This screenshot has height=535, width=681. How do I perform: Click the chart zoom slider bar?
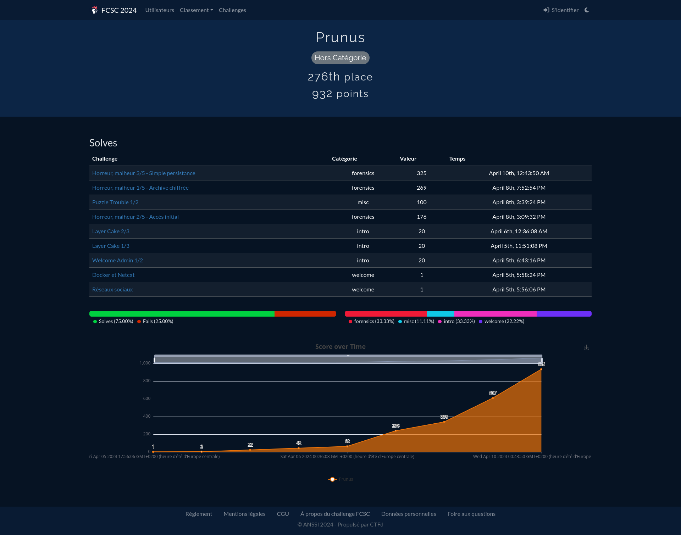348,360
